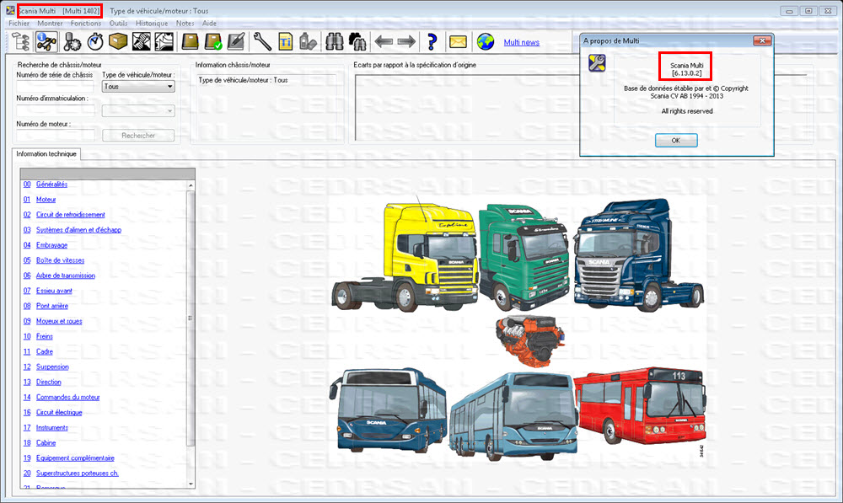The width and height of the screenshot is (843, 503).
Task: Start search with single binoculars icon
Action: [335, 41]
